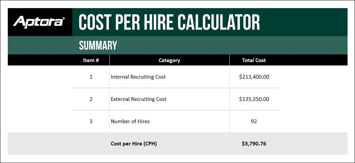
Task: Select the Category column header
Action: (x=169, y=60)
